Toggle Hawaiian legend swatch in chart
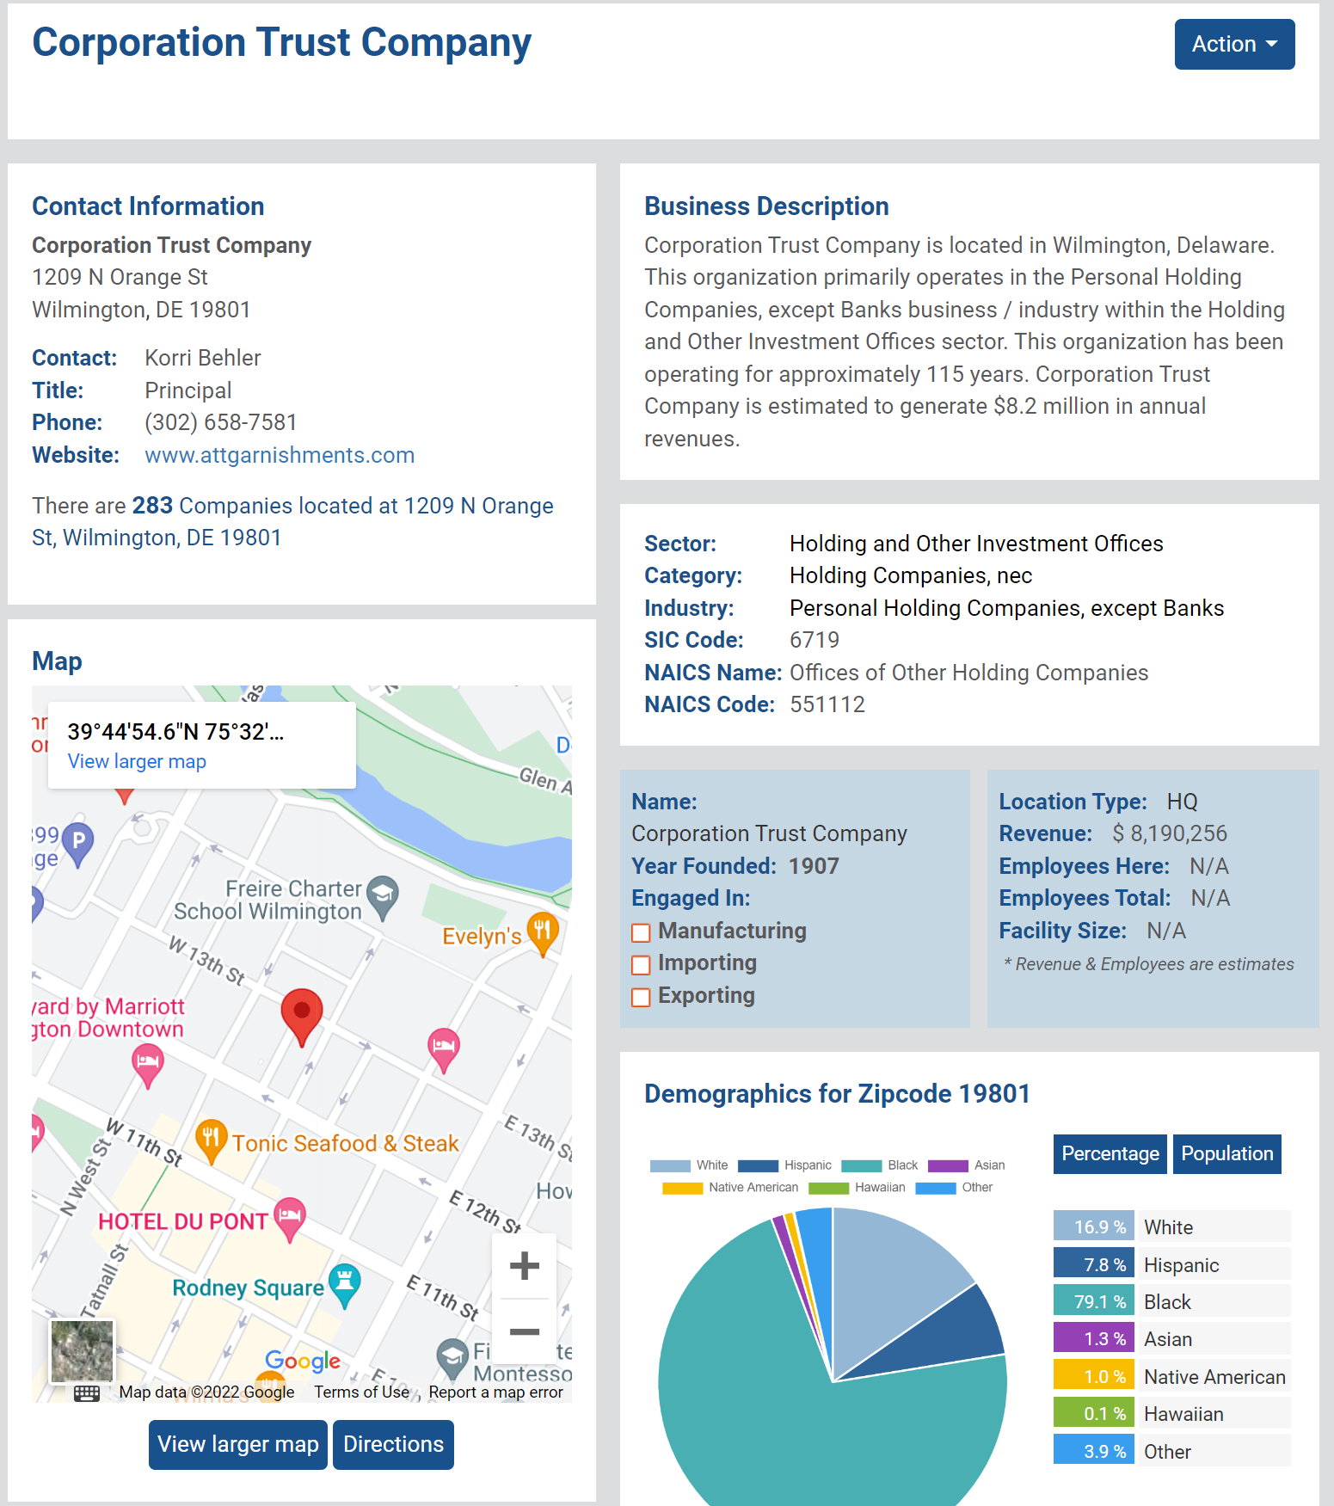 [828, 1189]
